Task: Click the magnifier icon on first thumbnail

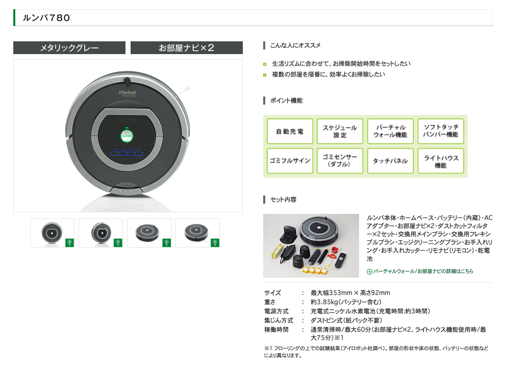Action: 69,243
